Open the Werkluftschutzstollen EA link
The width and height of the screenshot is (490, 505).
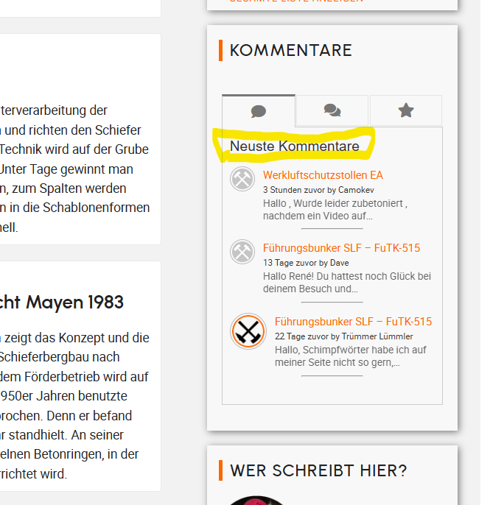pos(323,175)
